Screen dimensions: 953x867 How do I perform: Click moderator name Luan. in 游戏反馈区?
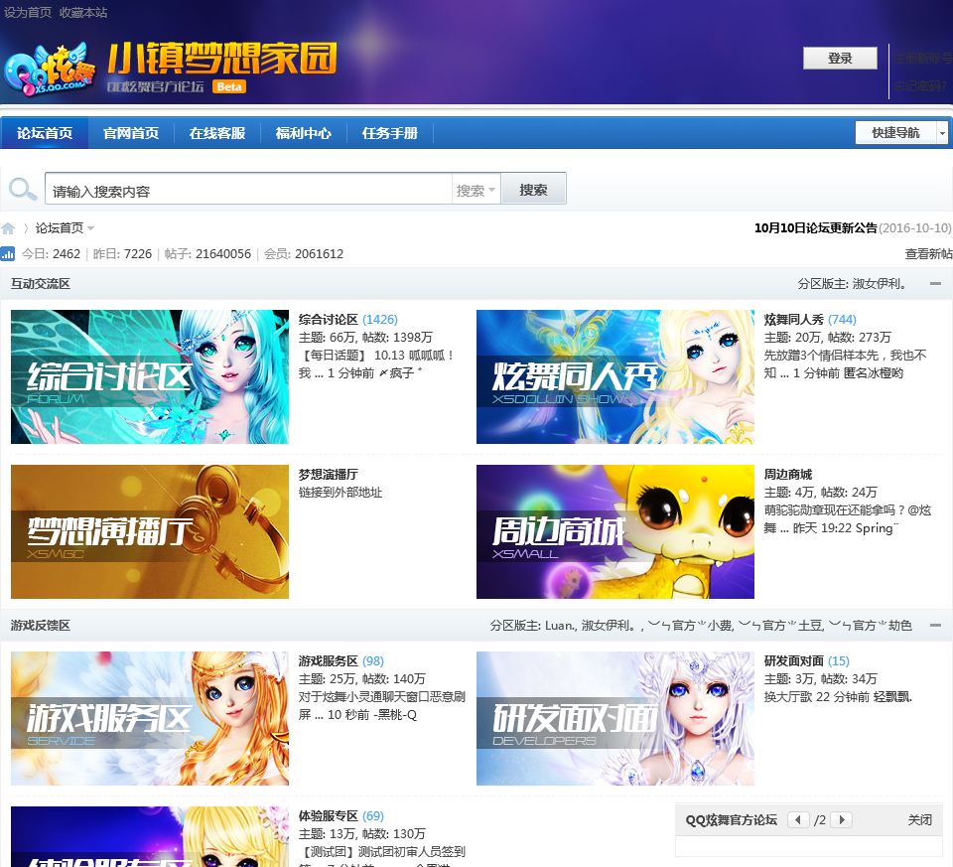560,626
